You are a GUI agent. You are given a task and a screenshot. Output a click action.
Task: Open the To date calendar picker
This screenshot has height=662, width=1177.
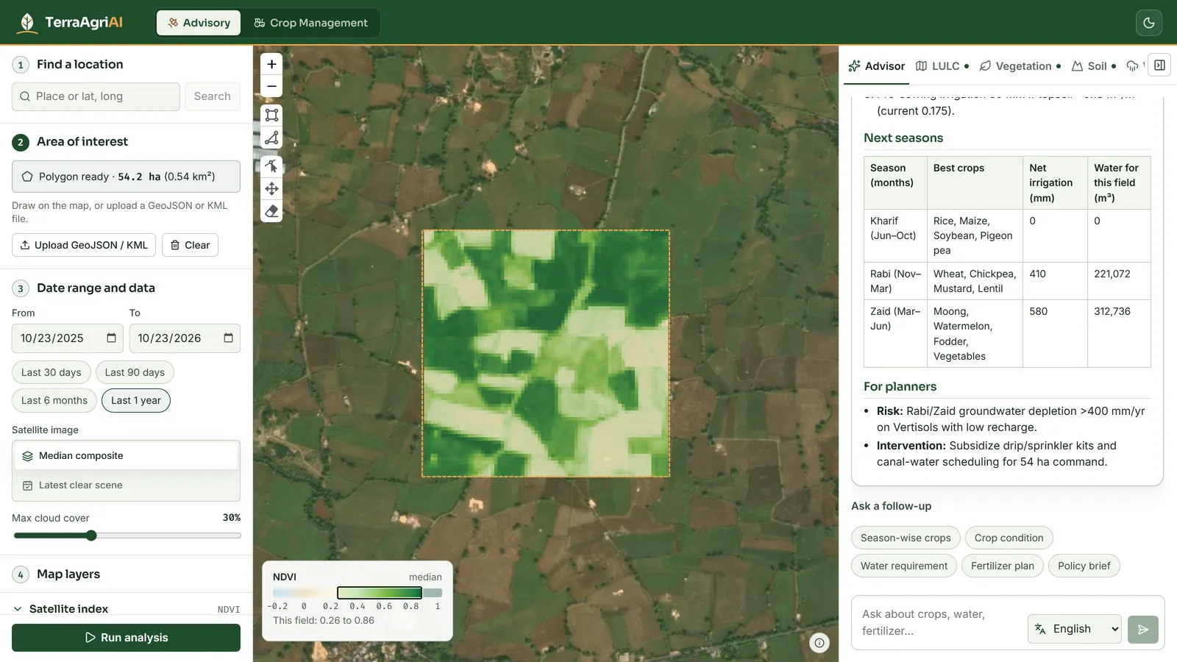[x=228, y=338]
